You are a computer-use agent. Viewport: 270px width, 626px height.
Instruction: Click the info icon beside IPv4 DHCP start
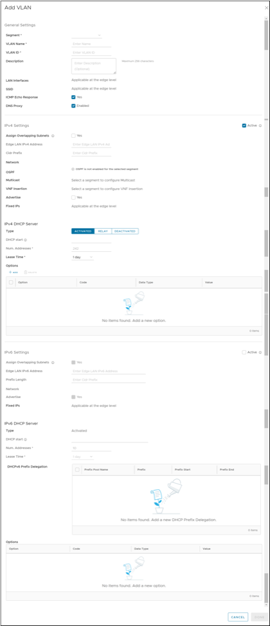click(25, 240)
